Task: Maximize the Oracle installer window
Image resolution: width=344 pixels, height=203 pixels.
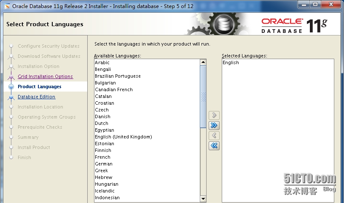Action: pyautogui.click(x=315, y=4)
